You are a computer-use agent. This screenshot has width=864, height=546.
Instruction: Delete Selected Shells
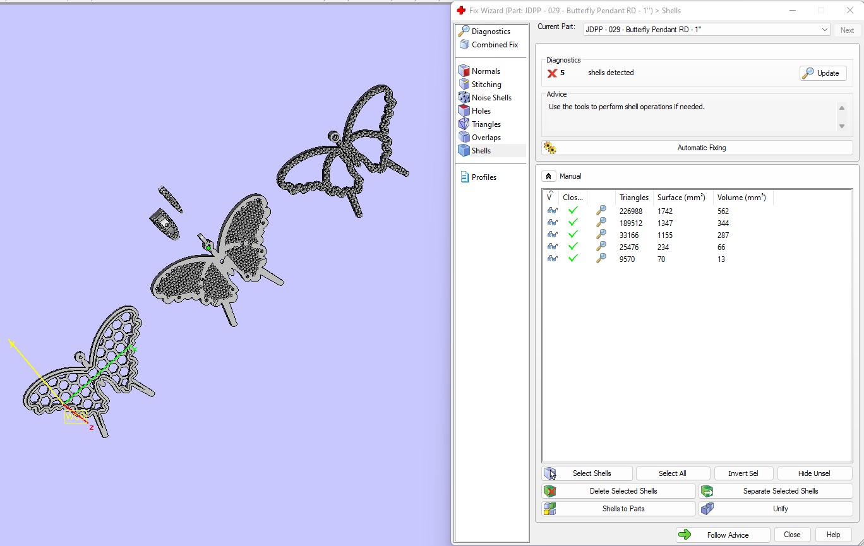tap(618, 491)
